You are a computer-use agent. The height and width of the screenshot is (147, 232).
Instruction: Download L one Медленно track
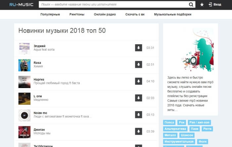139,98
